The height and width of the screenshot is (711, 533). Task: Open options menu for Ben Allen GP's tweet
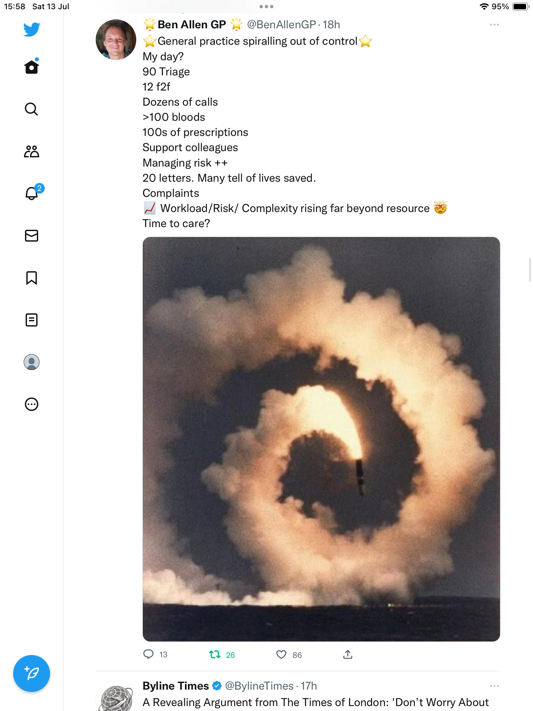click(494, 25)
